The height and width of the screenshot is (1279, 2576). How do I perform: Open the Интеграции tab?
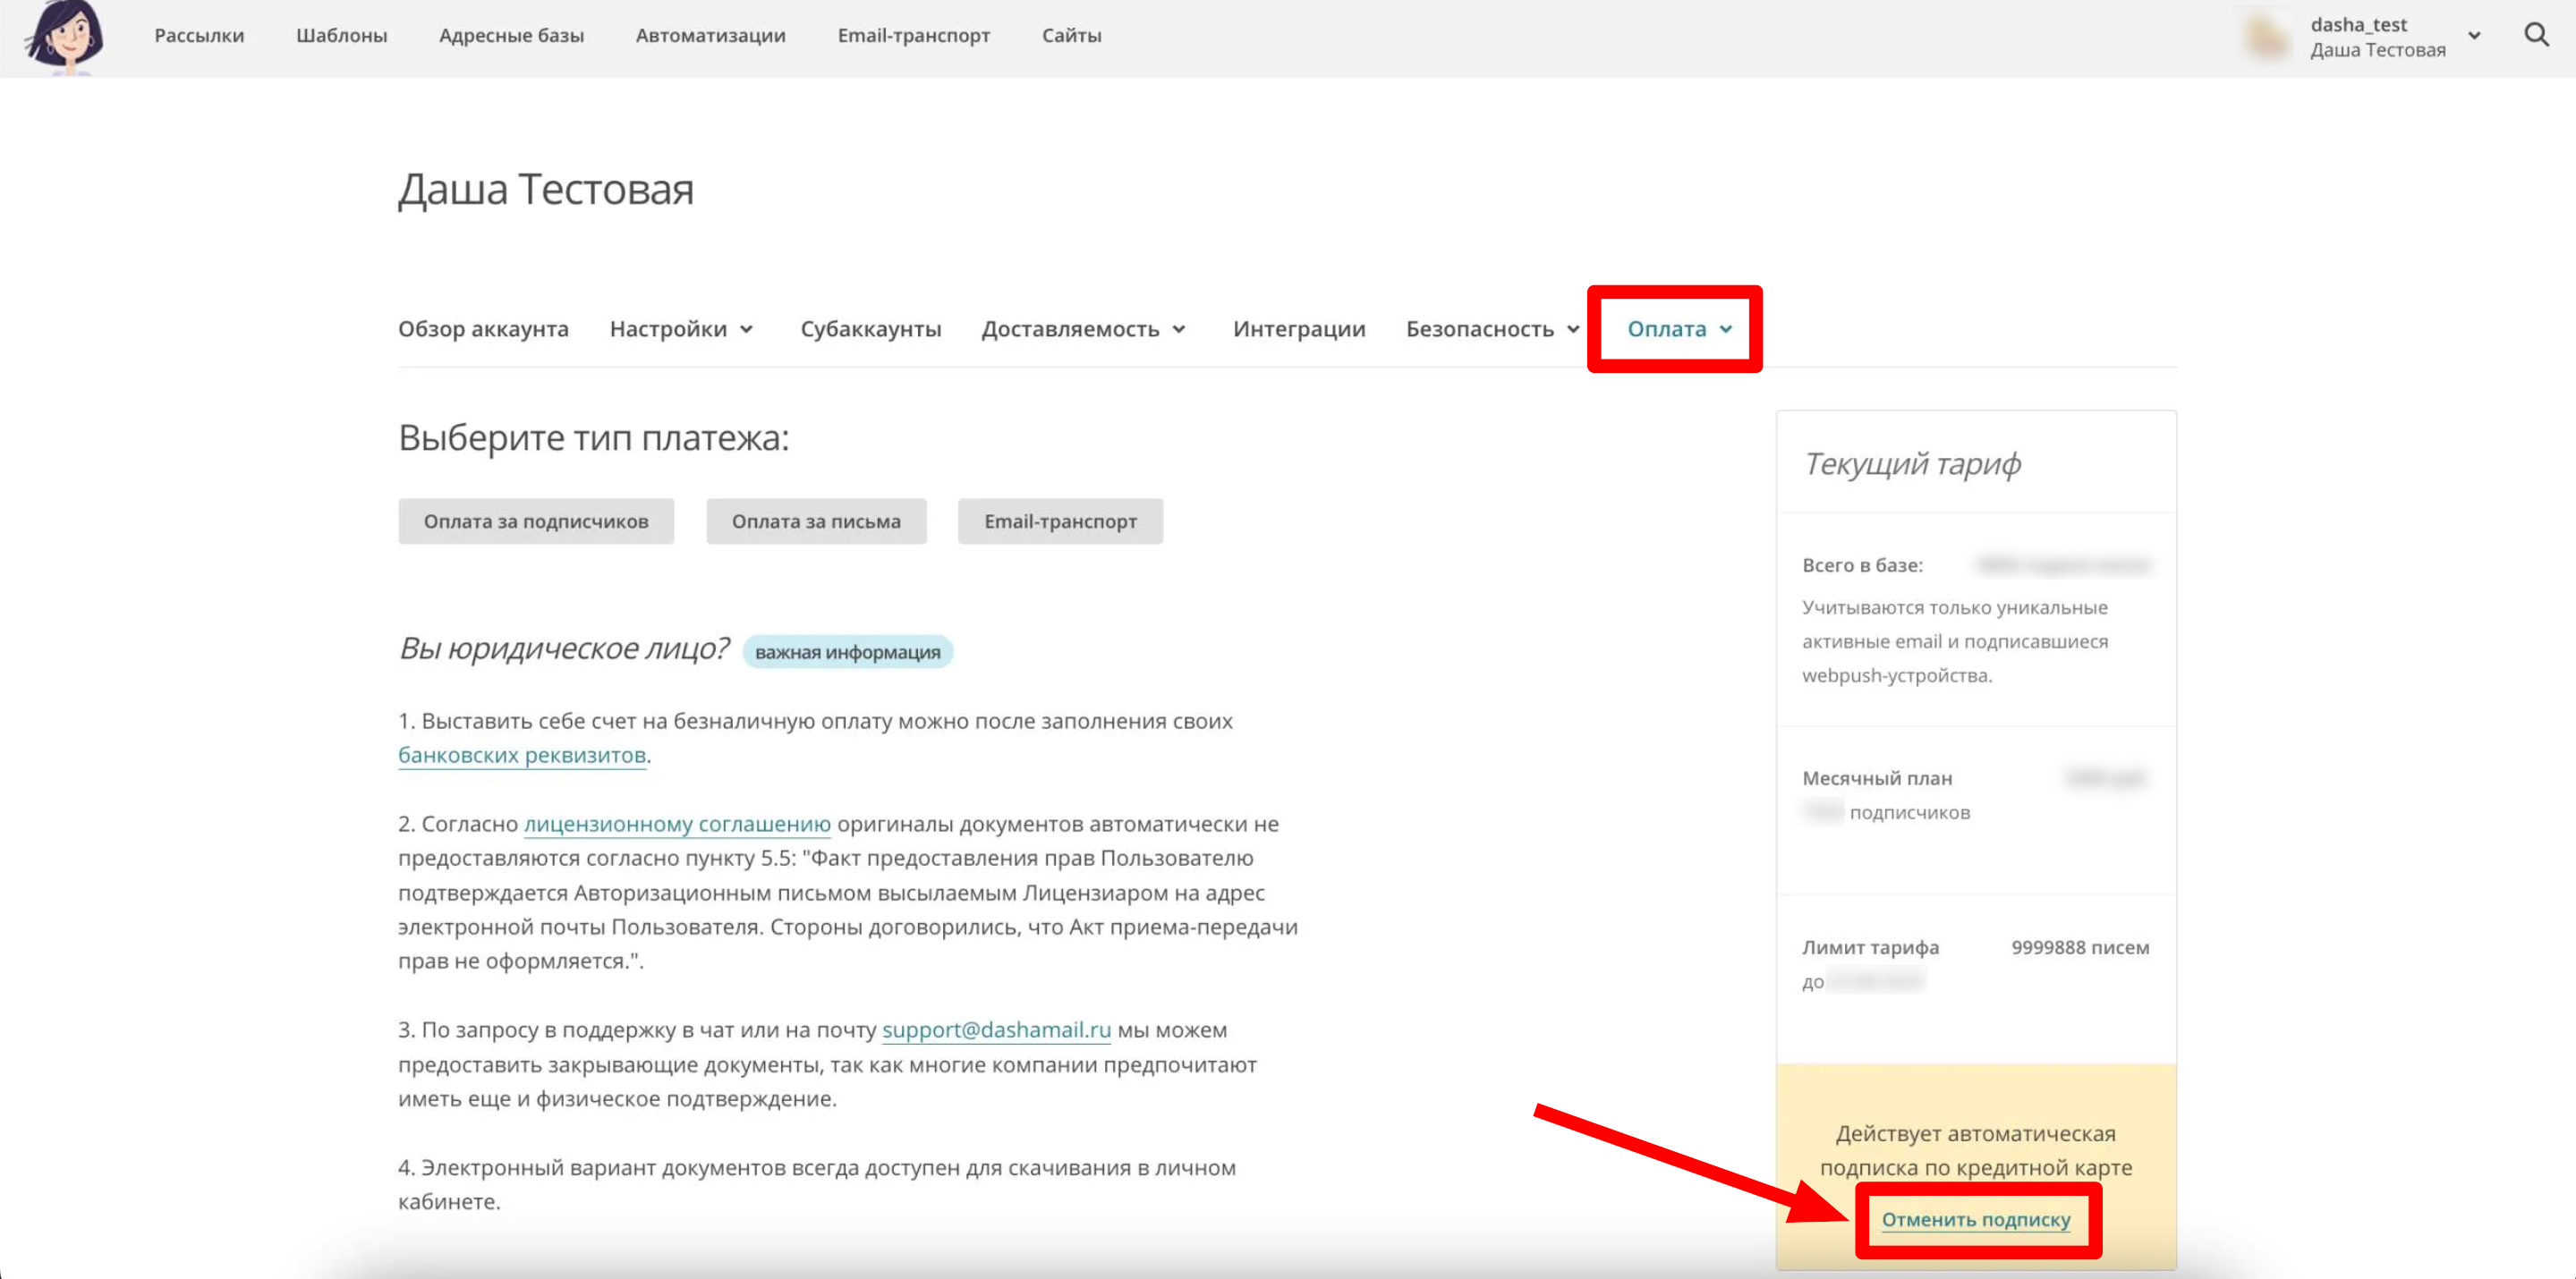pos(1298,329)
